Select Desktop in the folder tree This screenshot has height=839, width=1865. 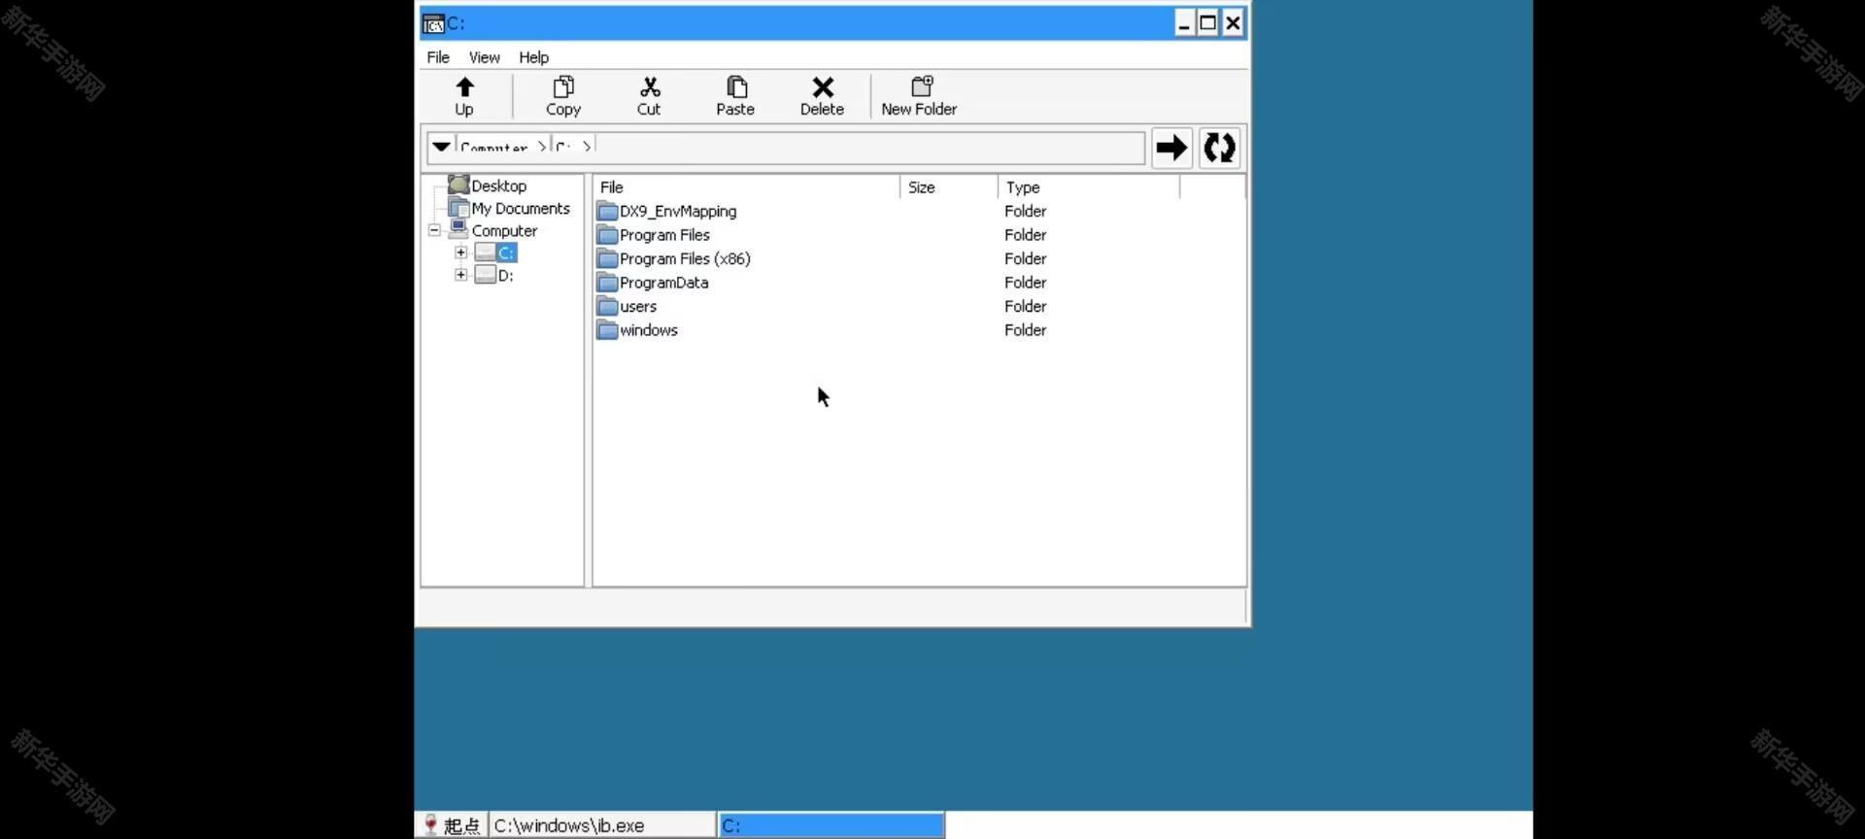click(x=498, y=185)
